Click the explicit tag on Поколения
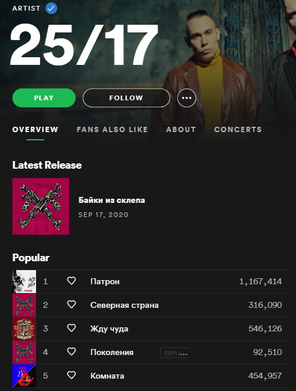The image size is (296, 391). click(x=174, y=353)
